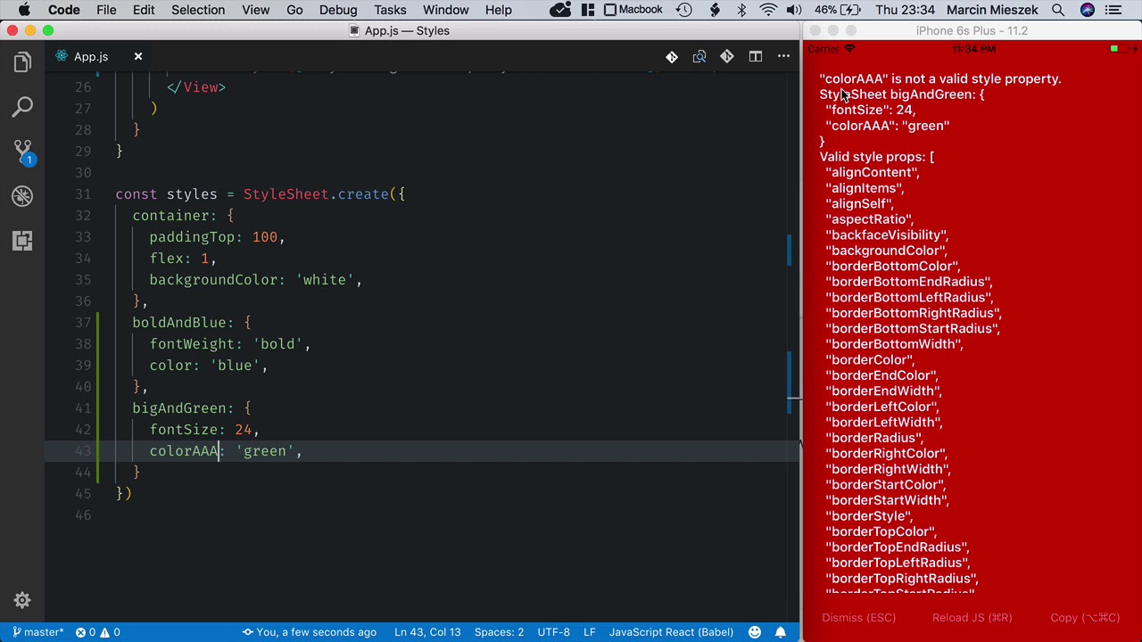Open the Wi-Fi menu in the menu bar
The image size is (1142, 642).
[768, 10]
